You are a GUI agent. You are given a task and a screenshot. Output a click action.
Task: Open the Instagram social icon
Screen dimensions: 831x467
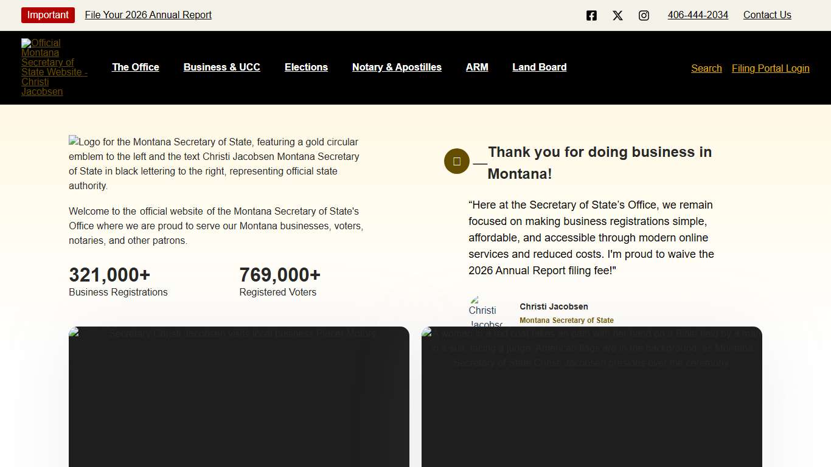click(644, 16)
